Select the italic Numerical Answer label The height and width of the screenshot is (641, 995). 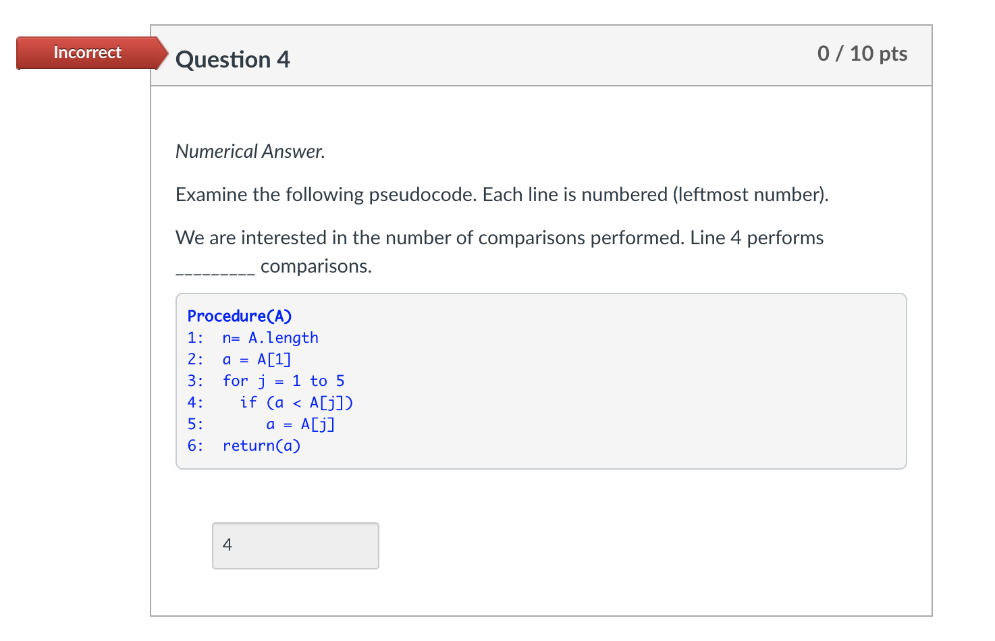[250, 151]
